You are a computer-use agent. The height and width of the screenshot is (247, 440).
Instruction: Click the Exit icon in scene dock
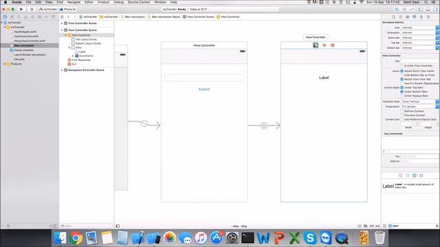coord(333,45)
